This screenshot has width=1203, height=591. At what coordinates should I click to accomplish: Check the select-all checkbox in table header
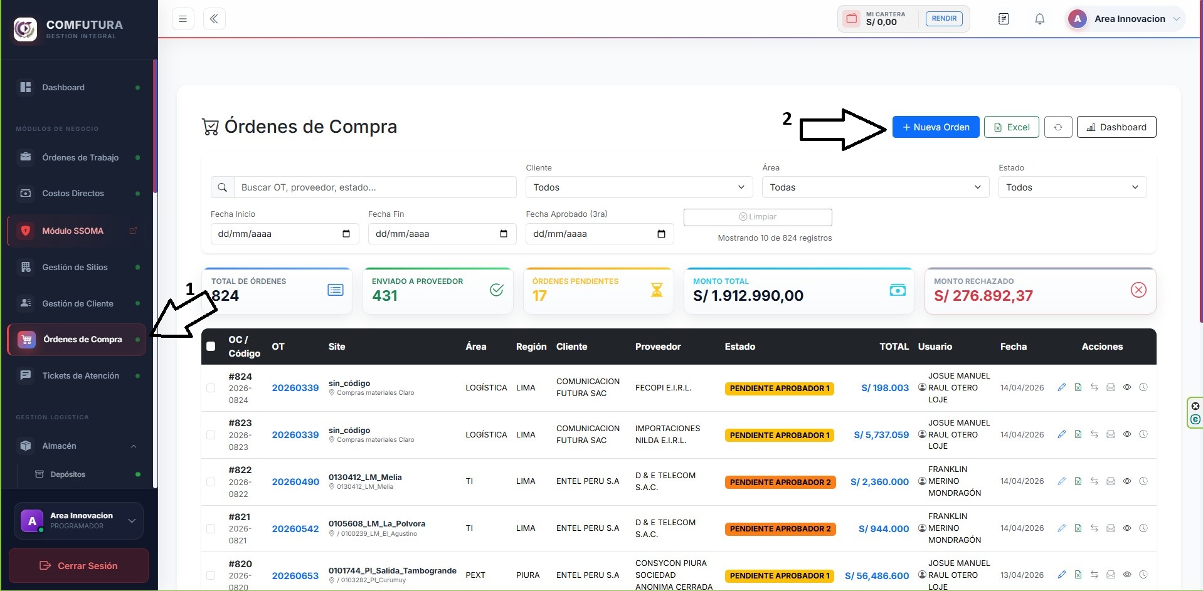tap(211, 347)
